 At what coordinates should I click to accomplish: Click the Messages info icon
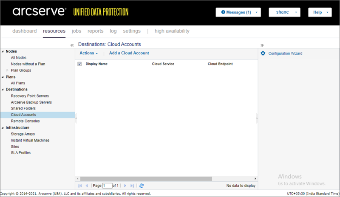[223, 12]
